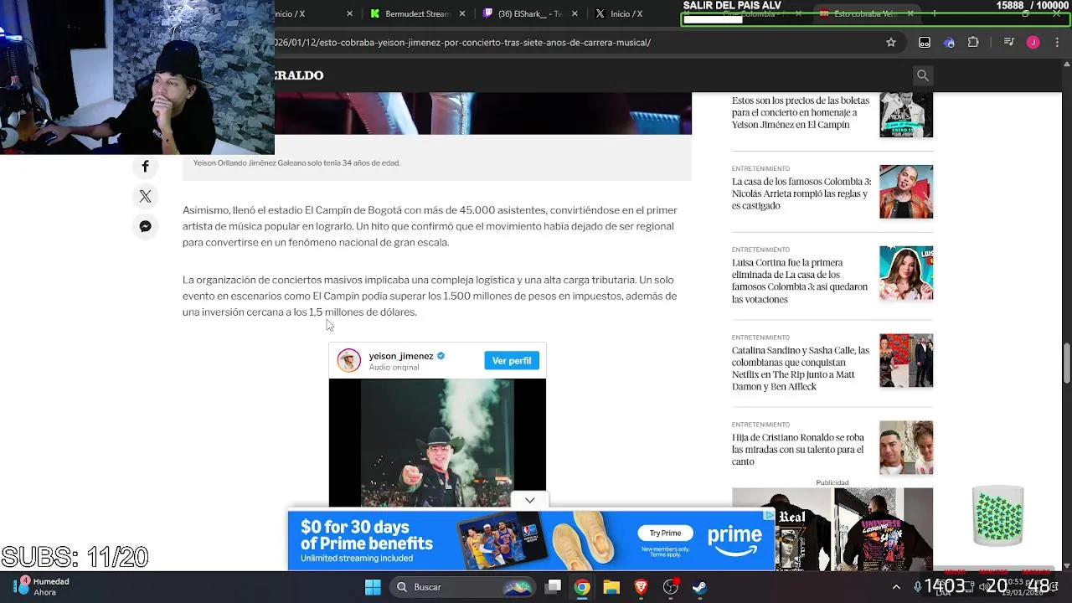
Task: Open thumbnail of Catalina Sandino article
Action: (906, 361)
